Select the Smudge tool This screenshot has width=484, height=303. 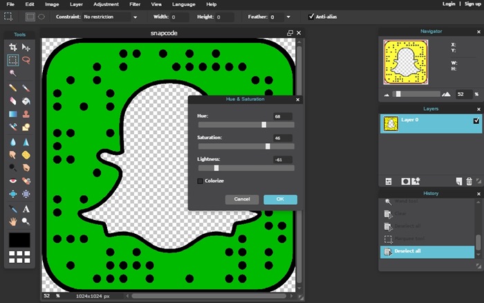pos(13,155)
